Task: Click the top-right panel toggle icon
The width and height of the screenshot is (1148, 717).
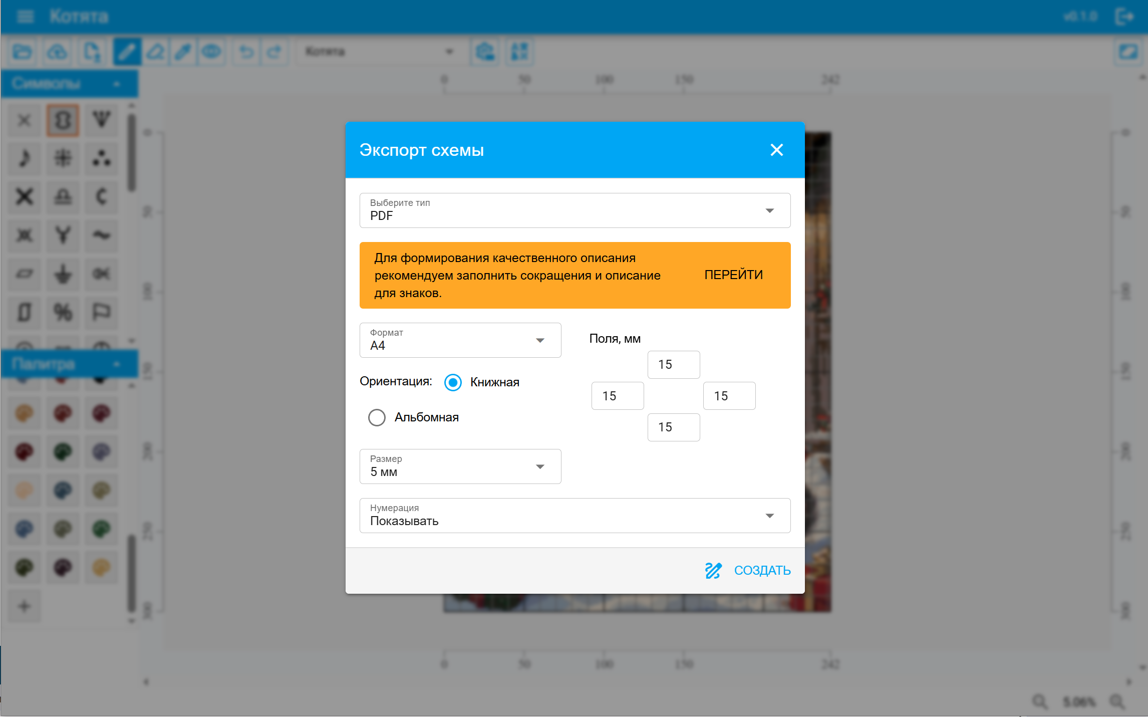Action: (1128, 52)
